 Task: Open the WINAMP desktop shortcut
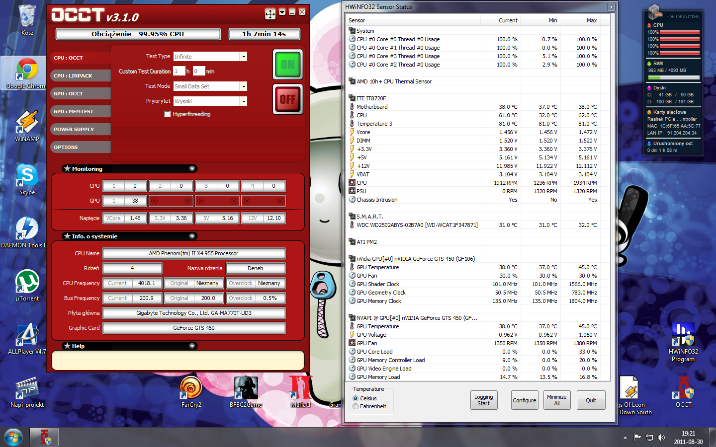click(27, 126)
